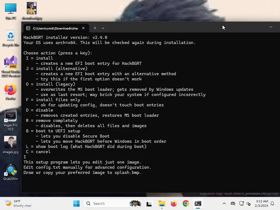
Task: Minimize the terminal window
Action: pos(271,27)
